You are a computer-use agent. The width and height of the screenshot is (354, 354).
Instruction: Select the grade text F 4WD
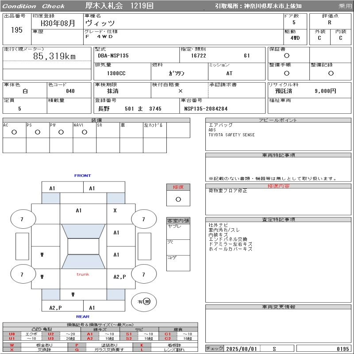tap(99, 37)
